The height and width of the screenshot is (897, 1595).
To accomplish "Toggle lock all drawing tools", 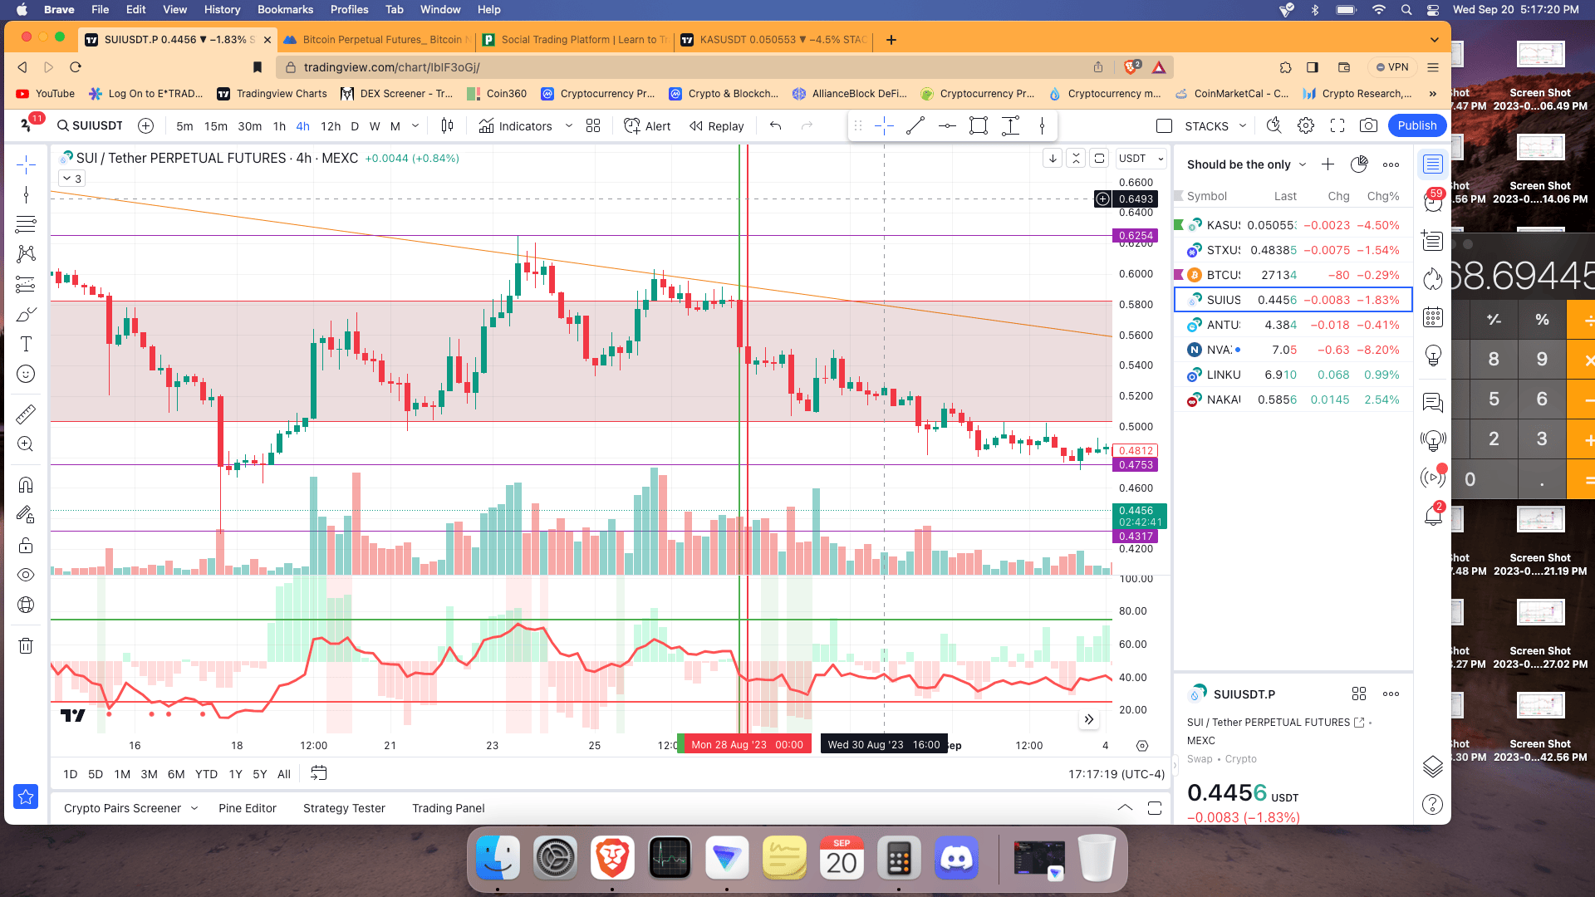I will (x=26, y=545).
